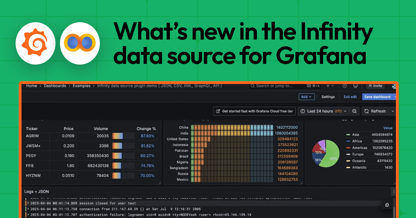Open the auto-refresh interval dropdown

tap(392, 111)
